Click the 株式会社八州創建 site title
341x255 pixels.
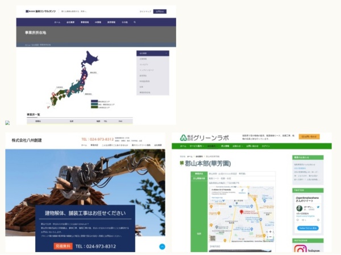tap(27, 141)
